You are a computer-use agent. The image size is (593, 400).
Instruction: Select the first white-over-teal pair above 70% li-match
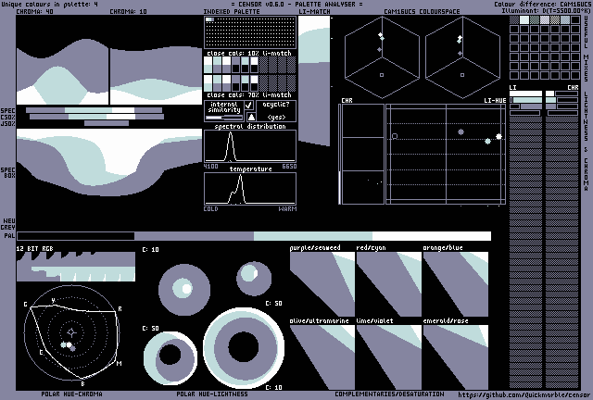coord(208,83)
